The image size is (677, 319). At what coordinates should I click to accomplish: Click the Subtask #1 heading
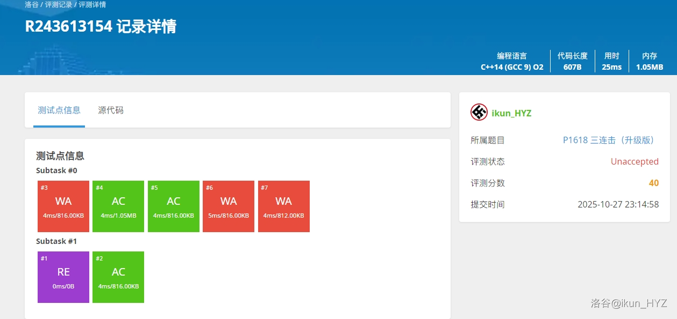coord(56,241)
